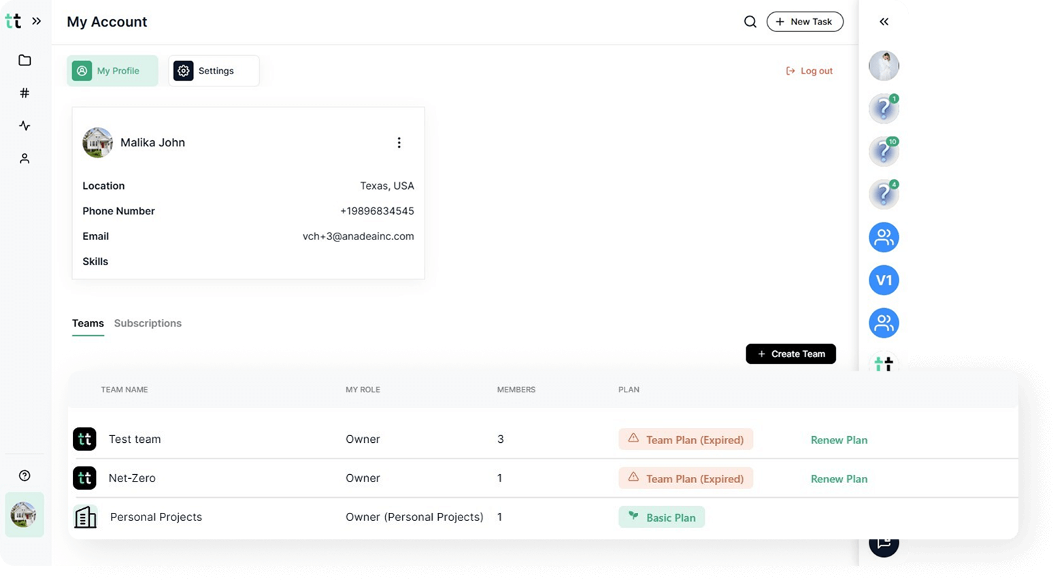
Task: Click Renew Plan for Test team
Action: click(839, 440)
